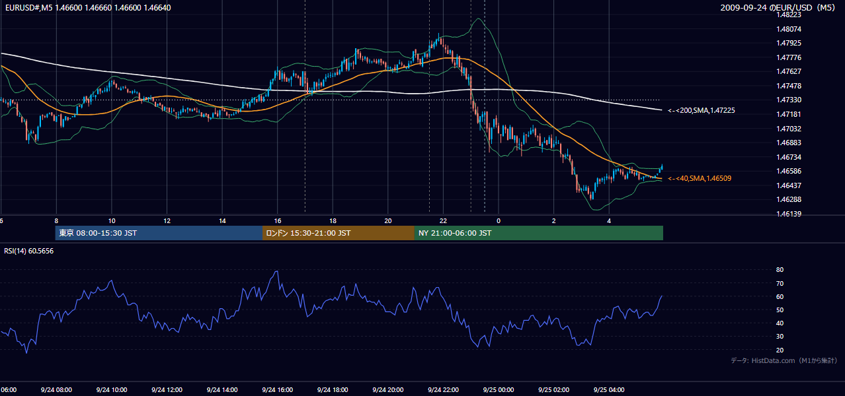The height and width of the screenshot is (396, 845).
Task: Click price axis value 1.47330
Action: (789, 100)
